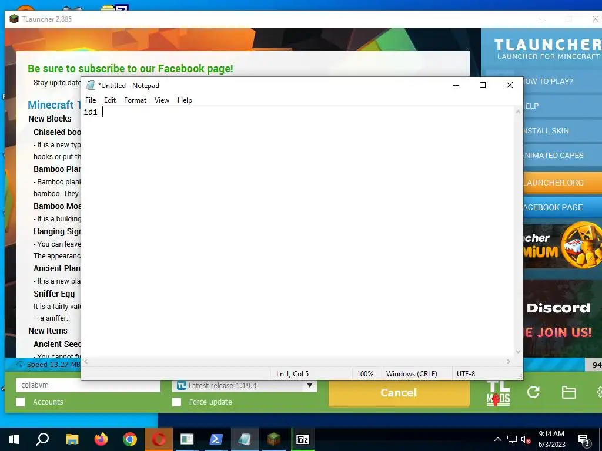The image size is (602, 451).
Task: Click Discord JOIN US banner
Action: (x=563, y=318)
